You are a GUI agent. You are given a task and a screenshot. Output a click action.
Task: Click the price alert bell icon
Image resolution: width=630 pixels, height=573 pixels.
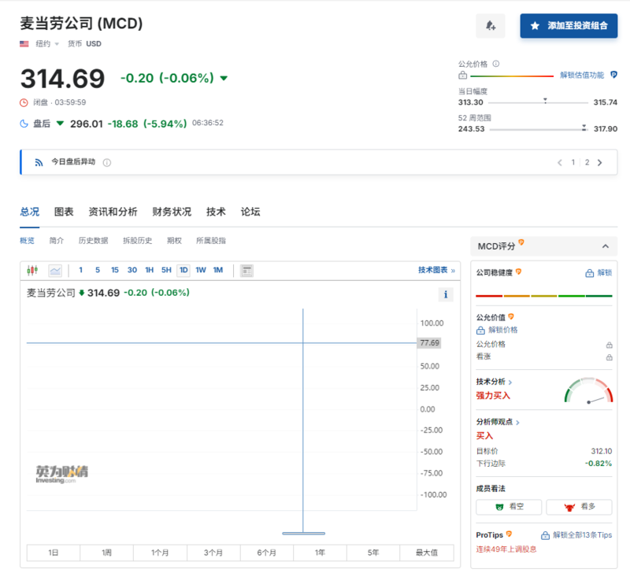click(x=490, y=26)
